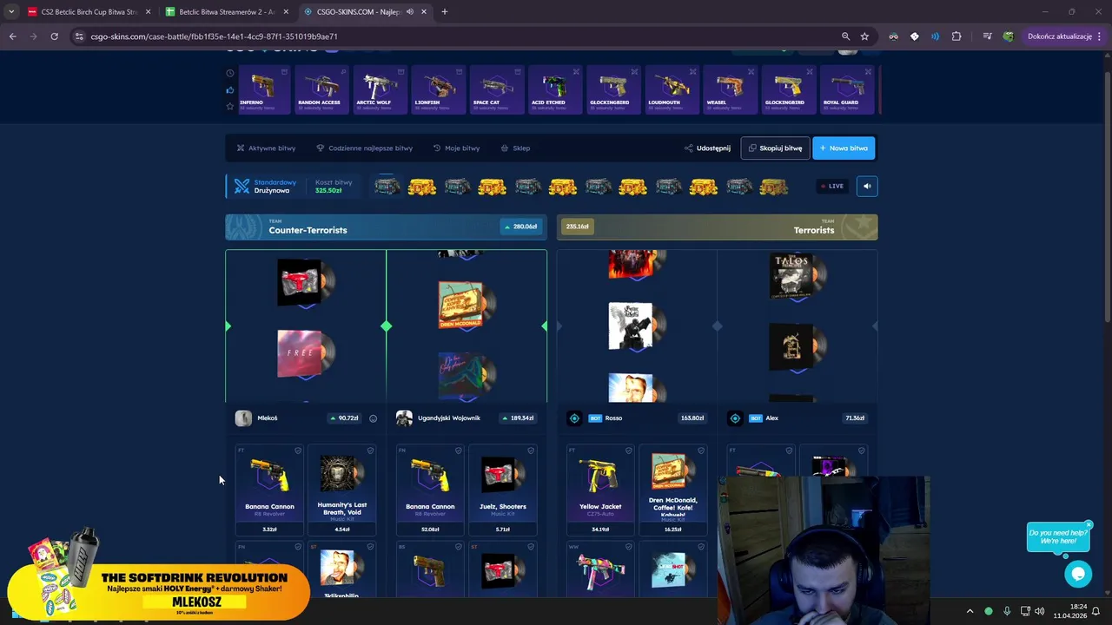Open the tab search dropdown arrow
The width and height of the screenshot is (1112, 625).
10,12
